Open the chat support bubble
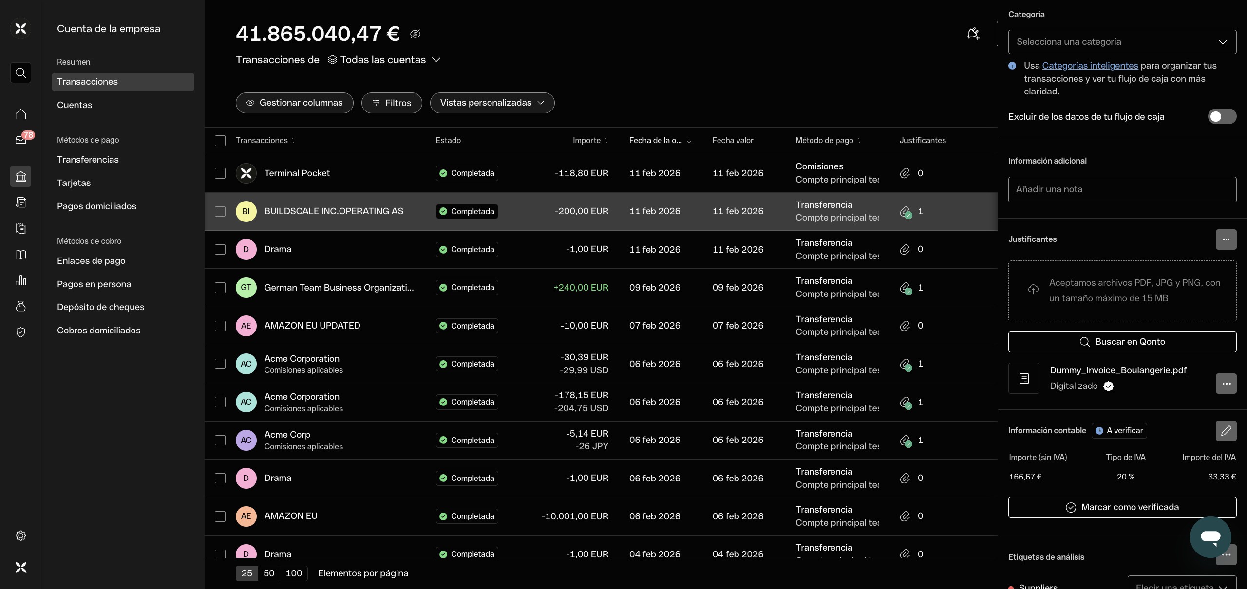 click(x=1210, y=536)
